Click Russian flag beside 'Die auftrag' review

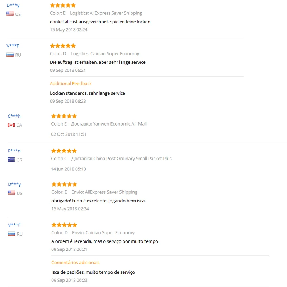(10, 55)
